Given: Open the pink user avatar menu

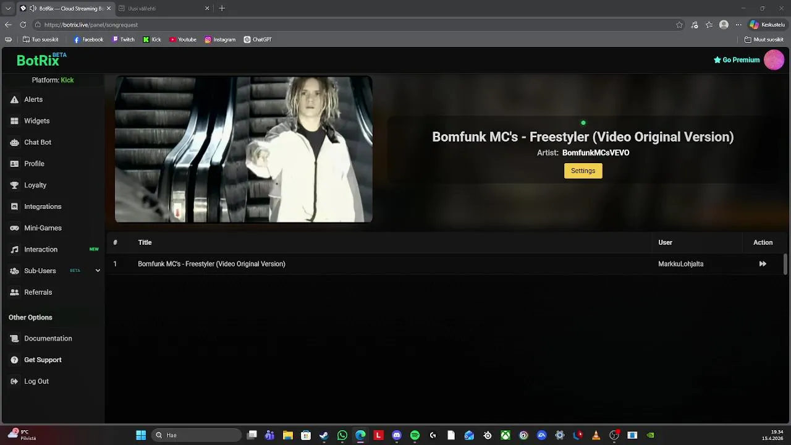Looking at the screenshot, I should click(x=774, y=60).
